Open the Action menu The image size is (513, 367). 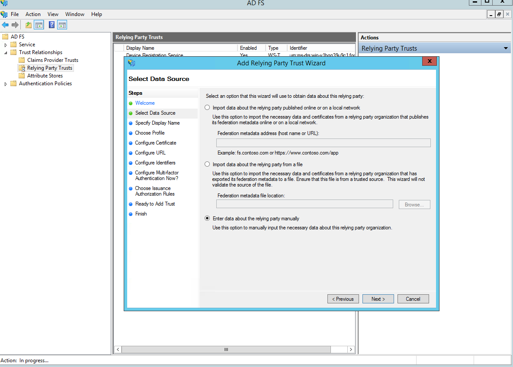coord(33,14)
